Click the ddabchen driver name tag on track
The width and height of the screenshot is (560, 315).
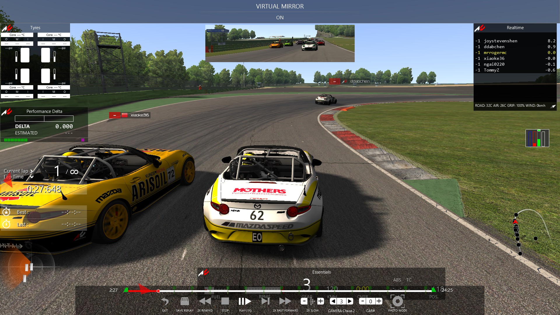point(350,81)
